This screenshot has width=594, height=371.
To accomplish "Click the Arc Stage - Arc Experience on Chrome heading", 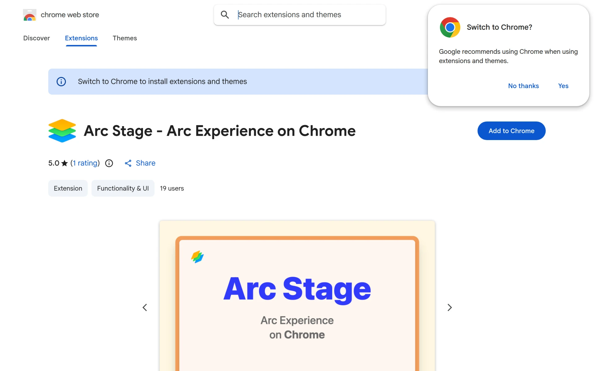I will pyautogui.click(x=220, y=131).
